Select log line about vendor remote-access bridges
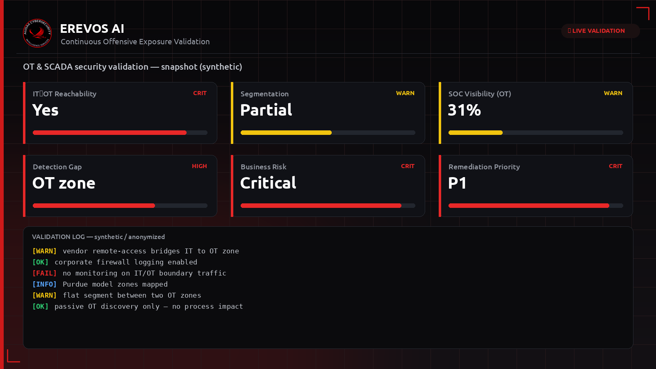The width and height of the screenshot is (656, 369). pyautogui.click(x=136, y=251)
